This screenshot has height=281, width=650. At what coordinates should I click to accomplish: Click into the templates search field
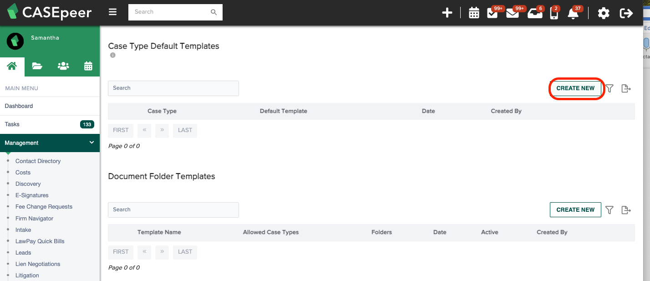tap(173, 88)
